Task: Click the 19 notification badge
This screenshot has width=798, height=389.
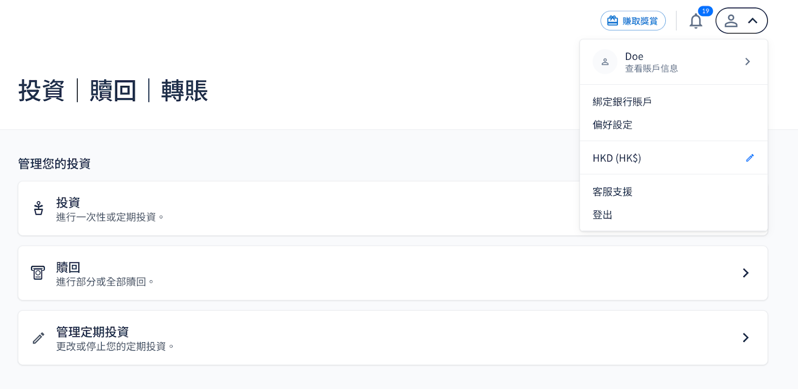Action: click(705, 11)
